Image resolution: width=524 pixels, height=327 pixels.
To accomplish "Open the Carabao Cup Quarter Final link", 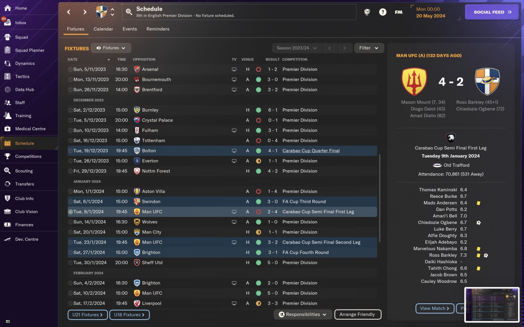I will (311, 151).
